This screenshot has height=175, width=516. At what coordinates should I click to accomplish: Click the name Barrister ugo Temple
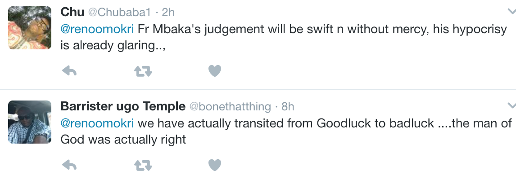coord(123,106)
